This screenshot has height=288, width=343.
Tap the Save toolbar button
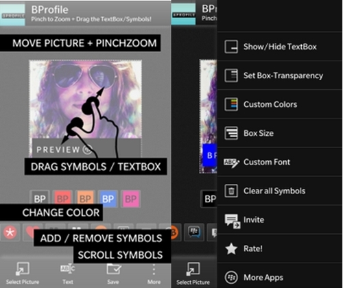coord(113,274)
